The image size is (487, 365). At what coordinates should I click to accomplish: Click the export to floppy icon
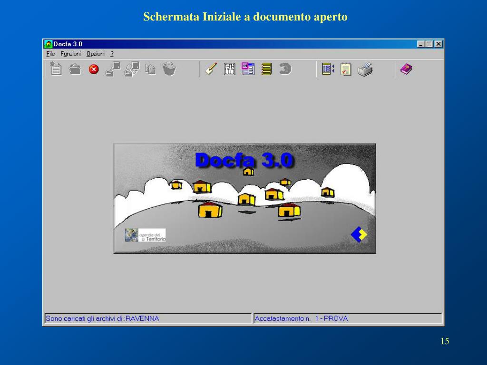point(113,69)
